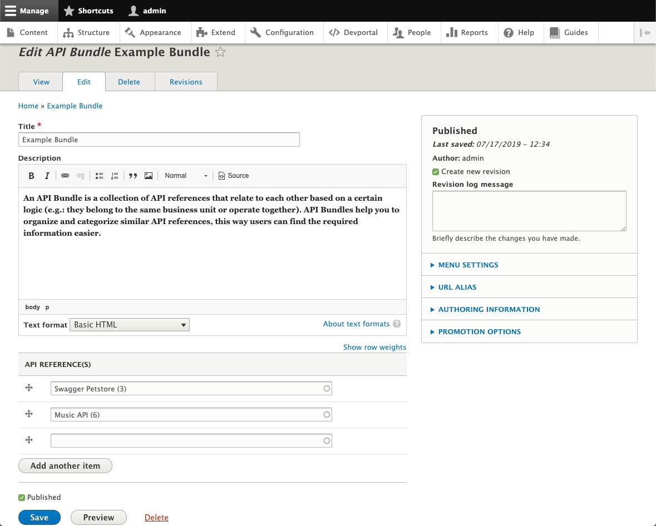Click the Add another item button
The image size is (656, 526).
tap(65, 465)
